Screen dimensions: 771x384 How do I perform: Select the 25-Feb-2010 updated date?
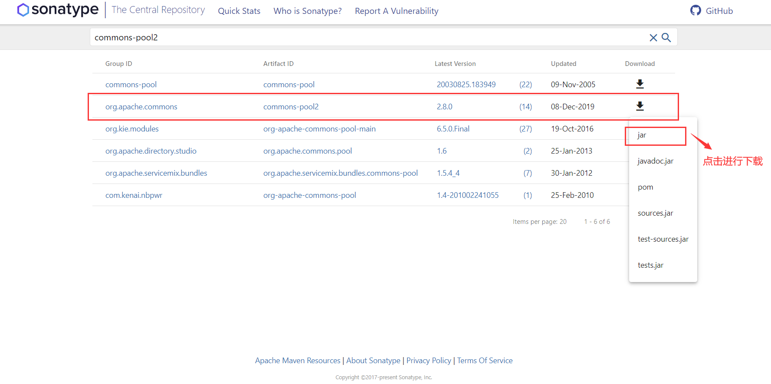pyautogui.click(x=572, y=195)
